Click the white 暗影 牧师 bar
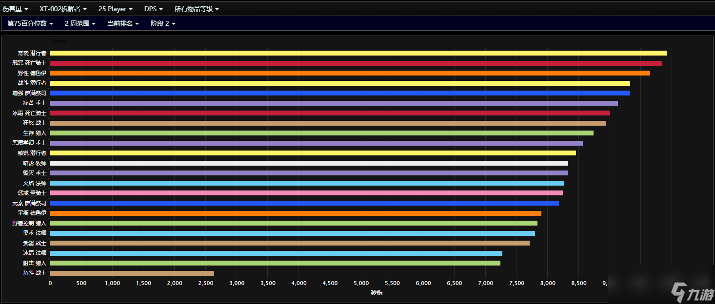This screenshot has height=304, width=715. click(x=309, y=163)
